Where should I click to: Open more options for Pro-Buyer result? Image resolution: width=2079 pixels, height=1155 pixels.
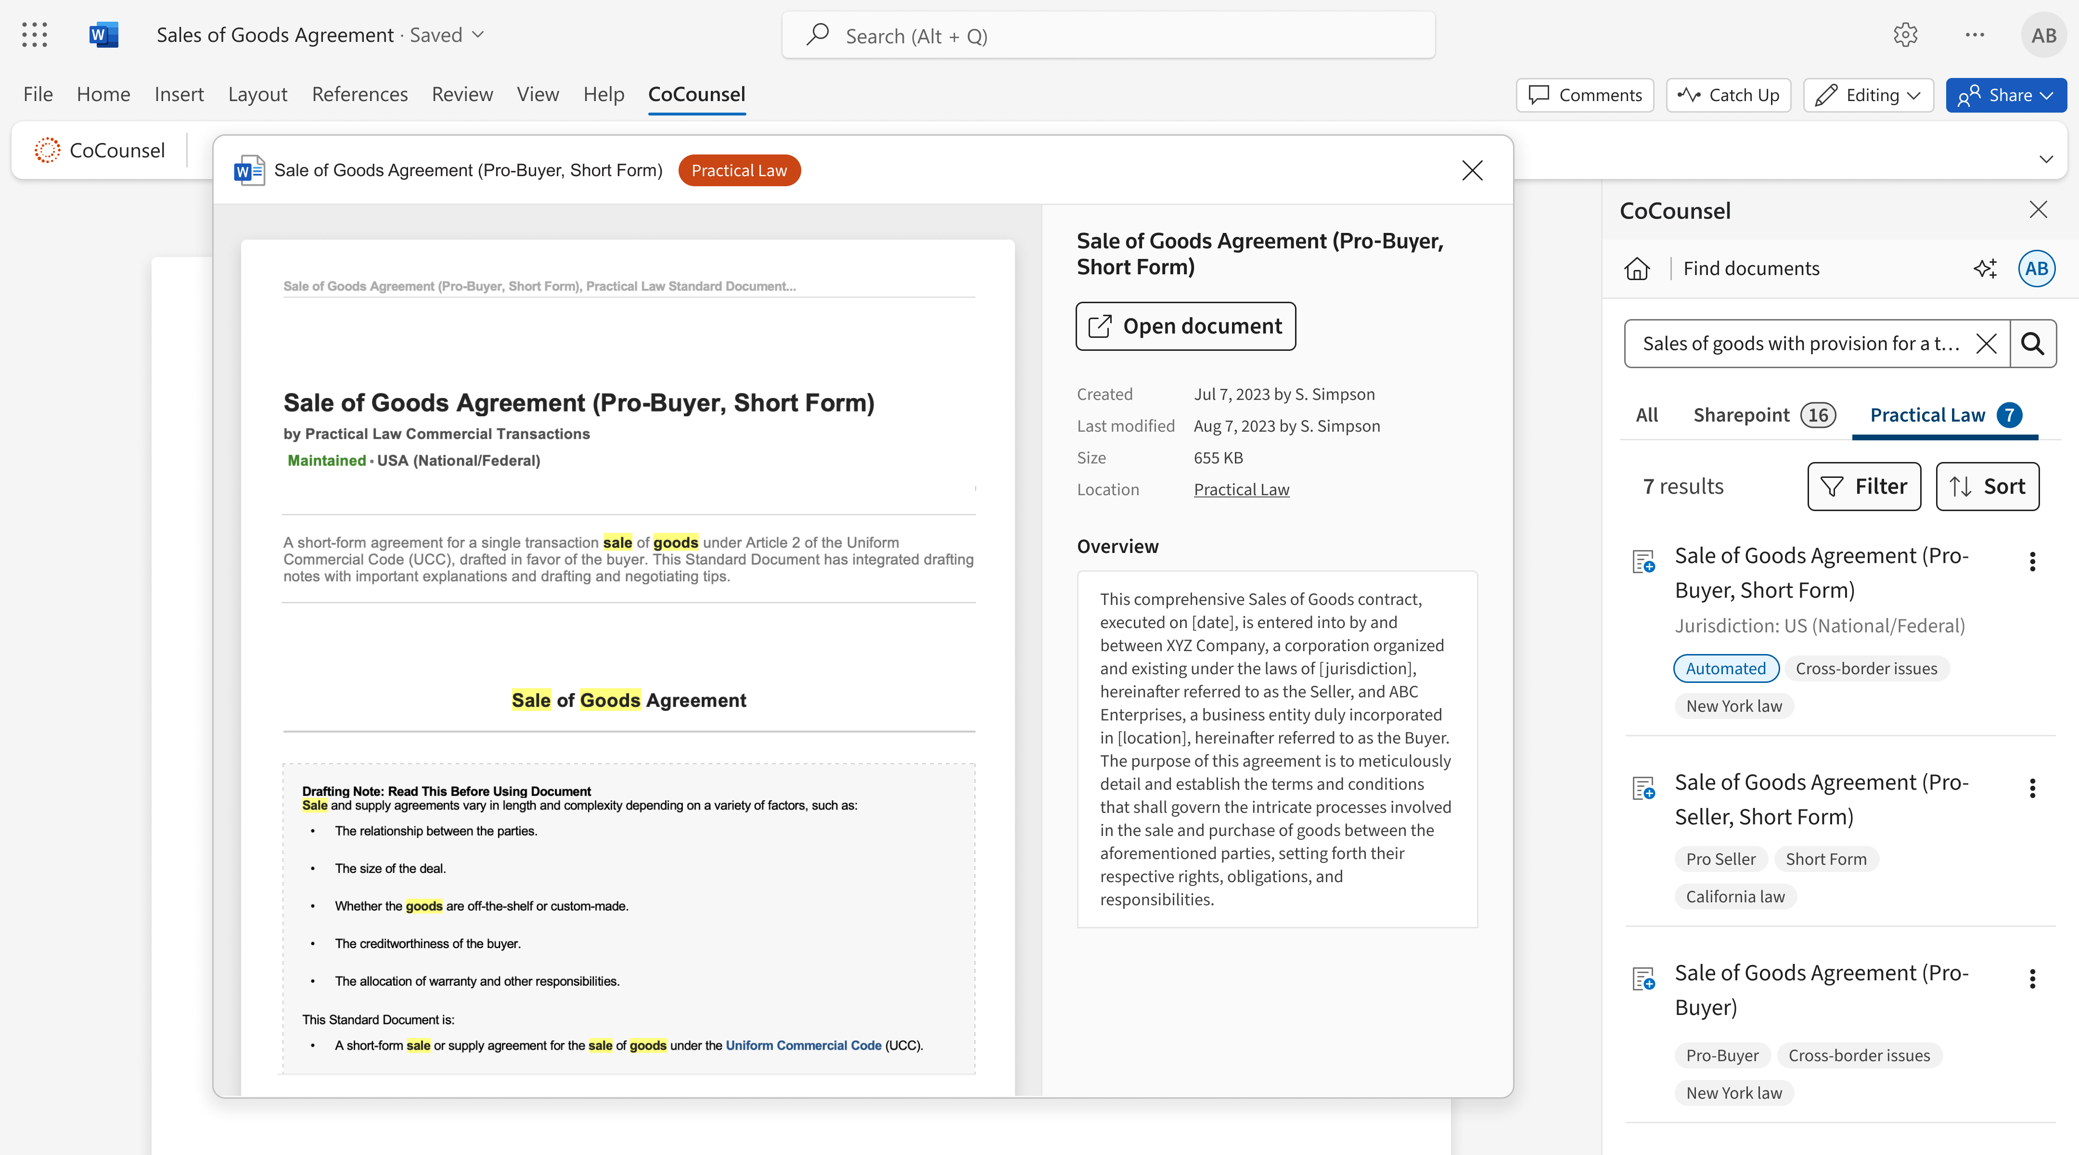[x=2032, y=979]
